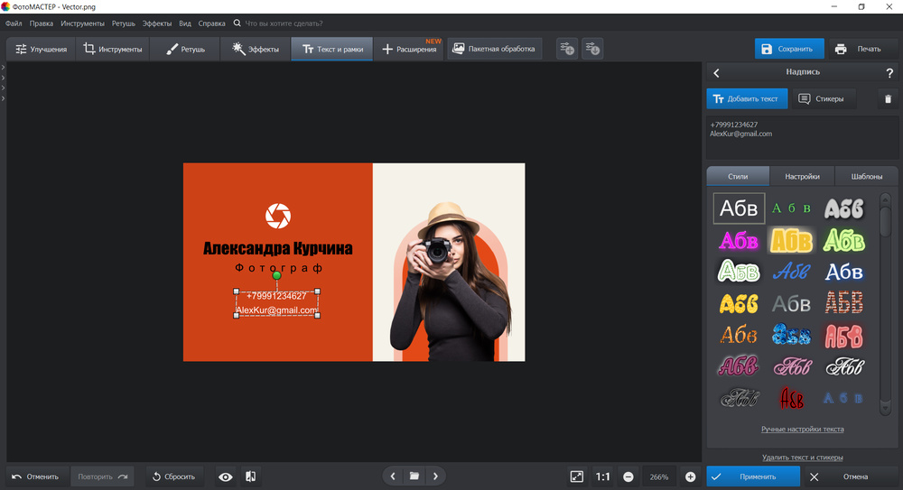
Task: Open the Стикеры button
Action: (824, 98)
